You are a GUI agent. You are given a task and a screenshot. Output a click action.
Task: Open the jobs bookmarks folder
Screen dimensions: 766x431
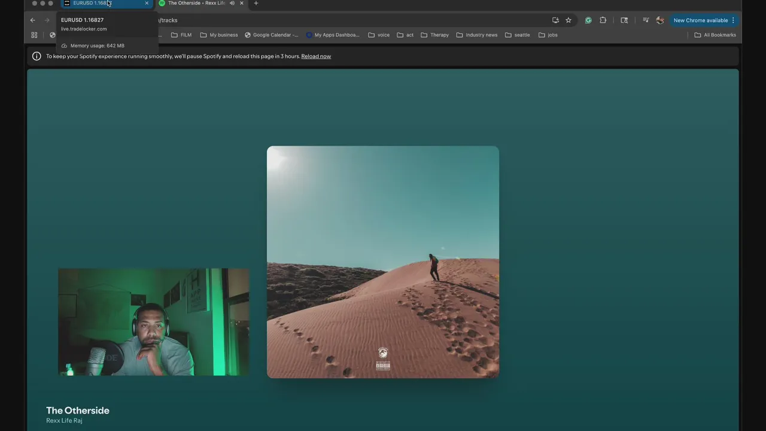tap(548, 35)
